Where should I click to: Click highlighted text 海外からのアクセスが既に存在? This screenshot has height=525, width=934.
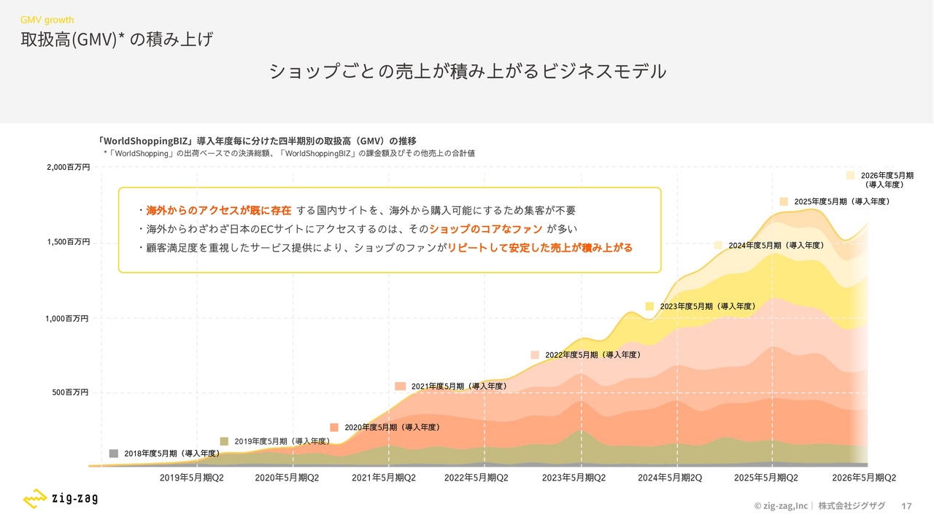pos(218,211)
